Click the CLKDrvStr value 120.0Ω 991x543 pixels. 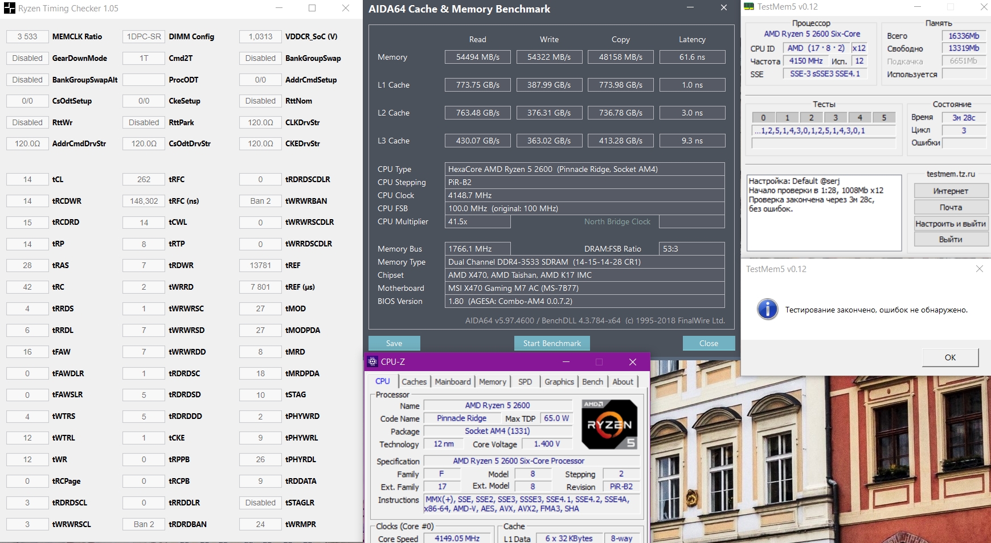pyautogui.click(x=260, y=122)
